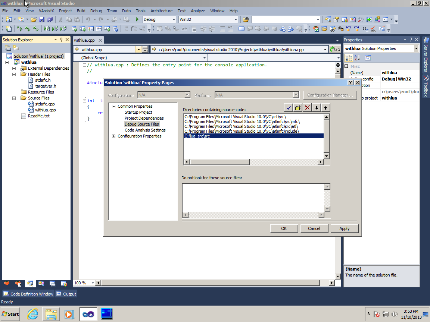Open the Global Scope dropdown
This screenshot has height=322, width=430.
click(x=204, y=58)
